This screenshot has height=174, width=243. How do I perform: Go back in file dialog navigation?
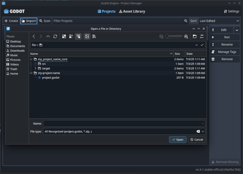34,36
